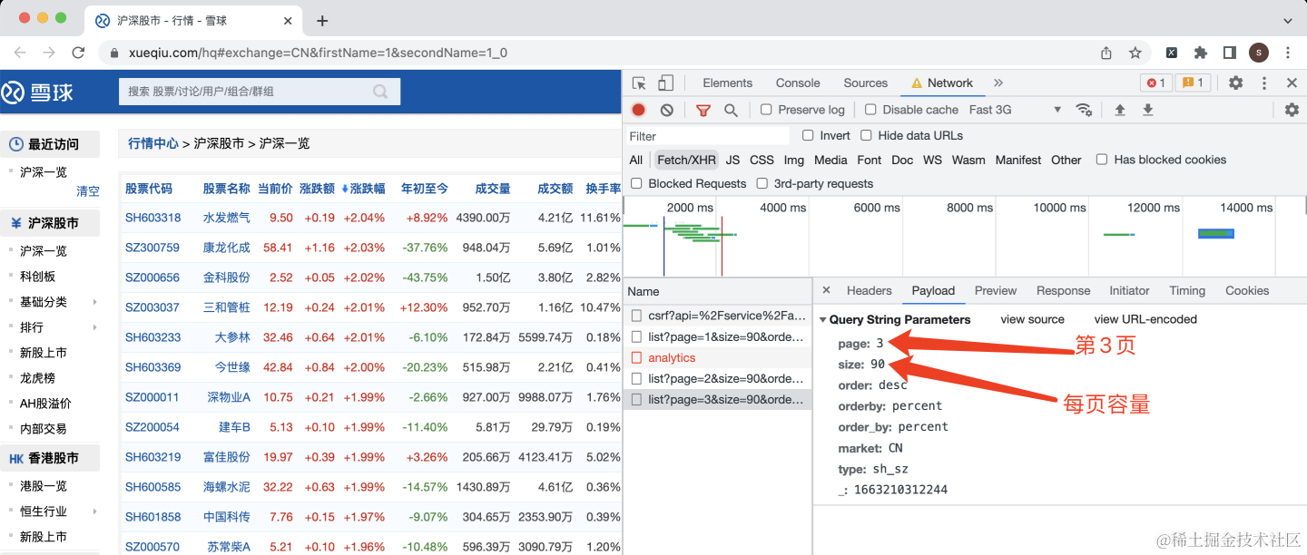Click view URL-encoded link
1307x555 pixels.
pos(1145,319)
